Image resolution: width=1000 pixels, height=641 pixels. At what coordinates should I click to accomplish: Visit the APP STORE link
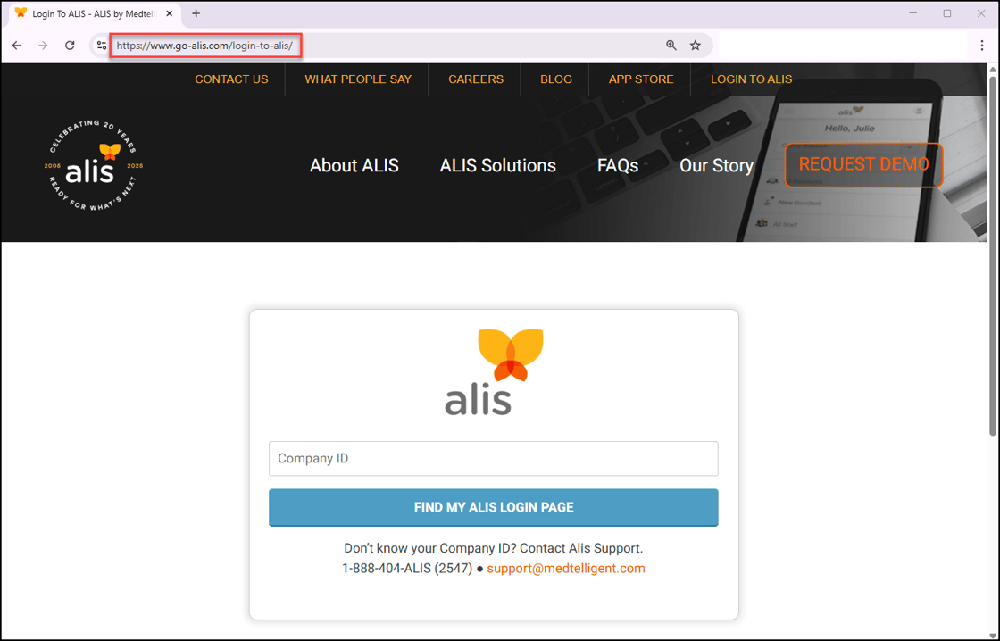pyautogui.click(x=641, y=79)
